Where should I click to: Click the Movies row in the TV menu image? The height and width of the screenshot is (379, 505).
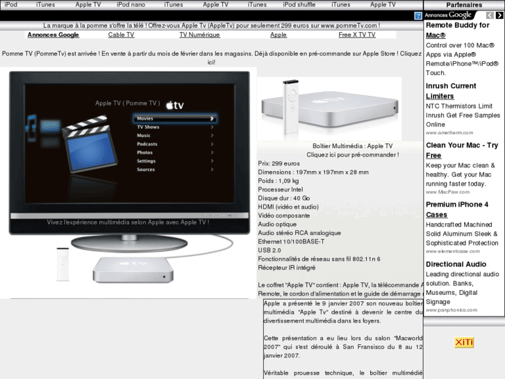(x=175, y=118)
